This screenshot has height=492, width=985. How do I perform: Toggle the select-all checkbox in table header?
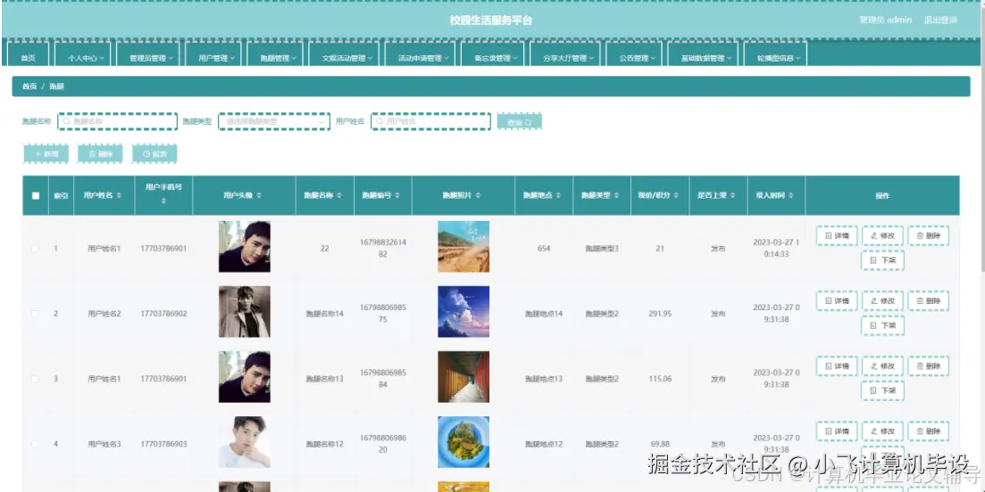35,195
